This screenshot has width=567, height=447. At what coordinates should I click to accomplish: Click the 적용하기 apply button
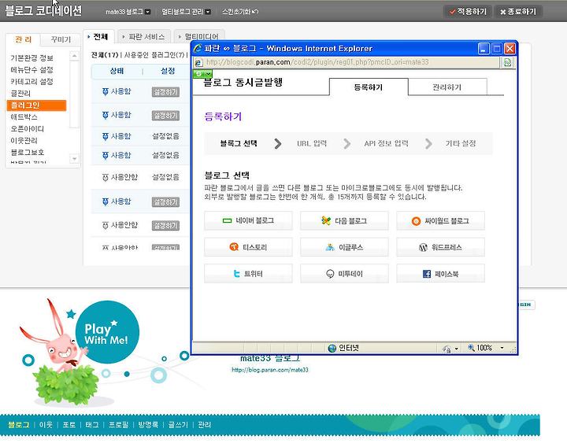click(x=468, y=12)
